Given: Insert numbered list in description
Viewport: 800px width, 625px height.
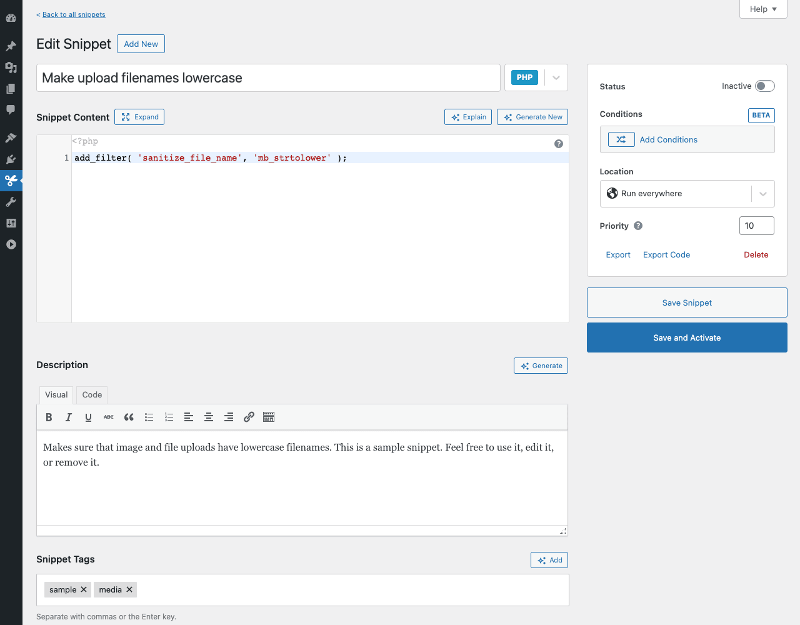Looking at the screenshot, I should click(x=169, y=417).
